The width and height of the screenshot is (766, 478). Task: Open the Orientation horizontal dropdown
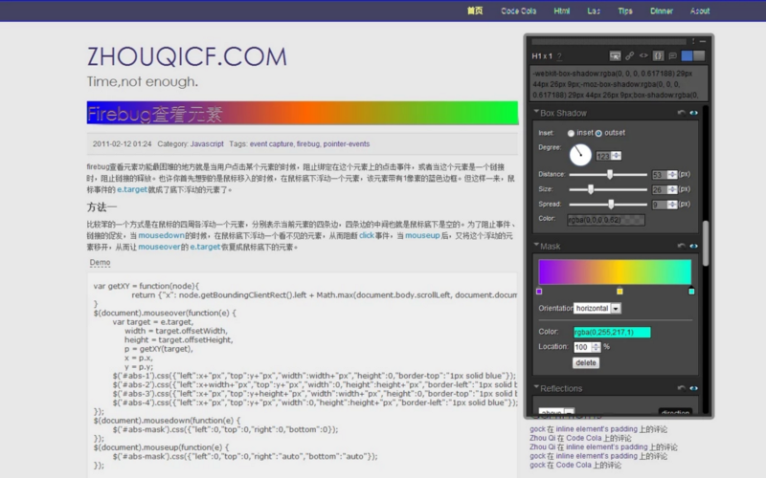[597, 308]
